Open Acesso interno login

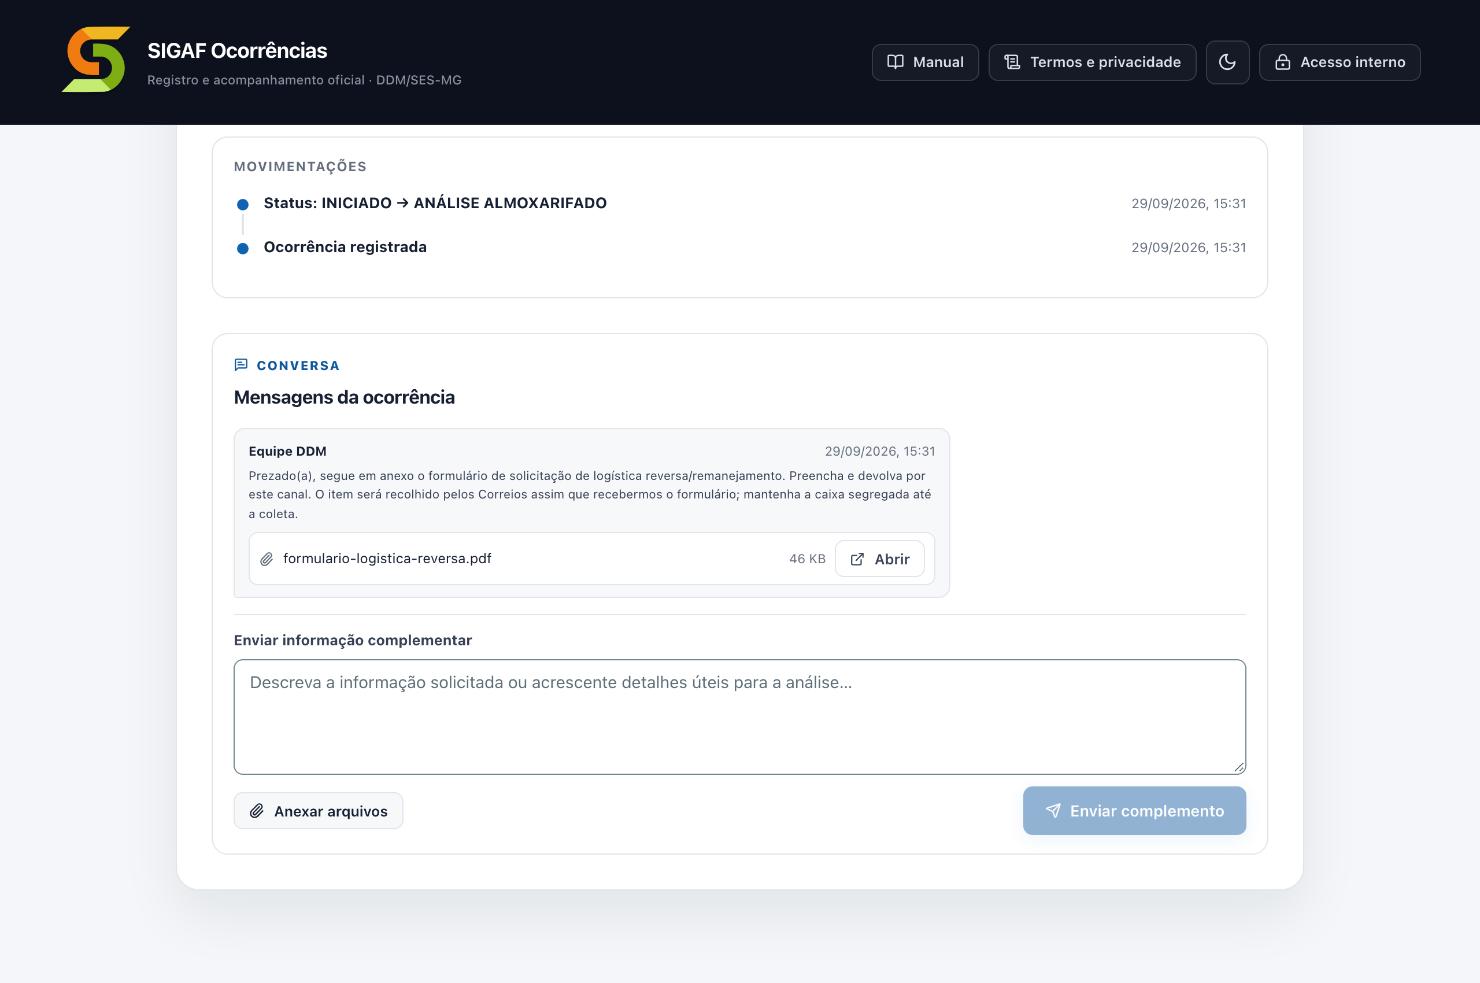point(1339,62)
